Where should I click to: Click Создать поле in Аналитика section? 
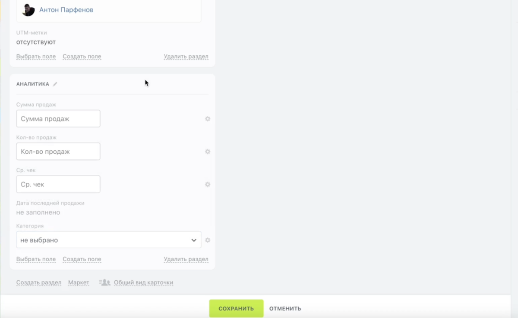[82, 259]
